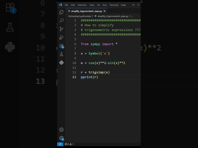Open the Help menu

pos(123,5)
